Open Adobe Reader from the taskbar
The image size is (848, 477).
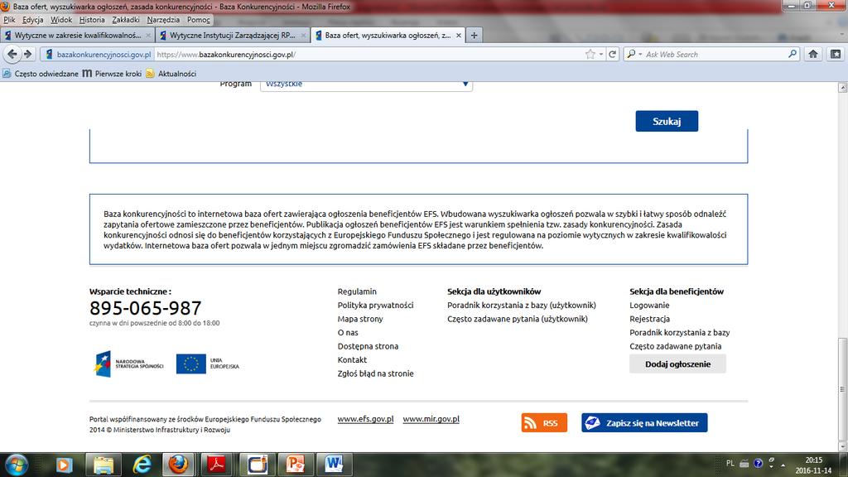pos(217,465)
